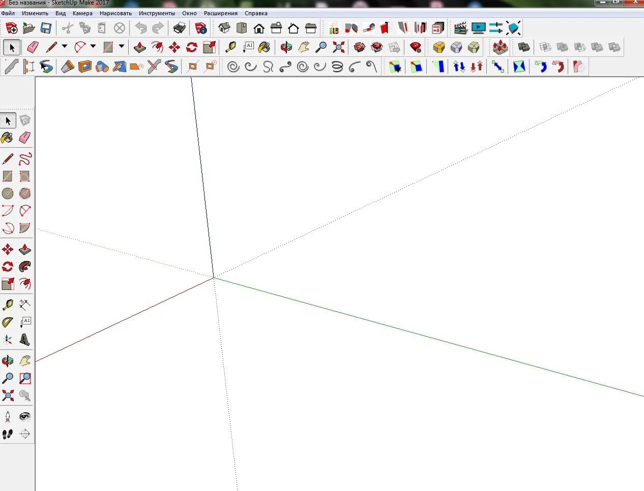Select the Zoom Extents tool in top toolbar
The image size is (644, 491).
click(x=338, y=47)
